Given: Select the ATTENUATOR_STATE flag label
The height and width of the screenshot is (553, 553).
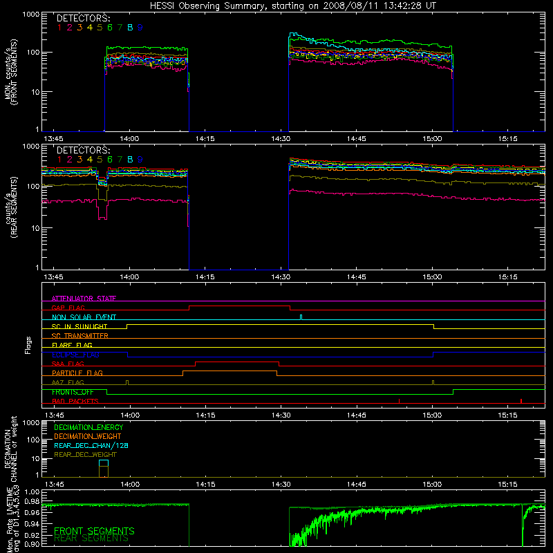Looking at the screenshot, I should pos(84,299).
